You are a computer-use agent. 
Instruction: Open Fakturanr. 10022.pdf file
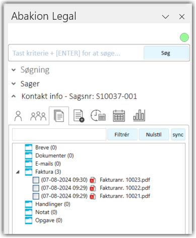125,188
